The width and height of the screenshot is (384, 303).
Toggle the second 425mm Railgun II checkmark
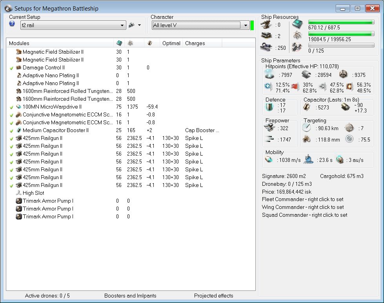coord(11,146)
